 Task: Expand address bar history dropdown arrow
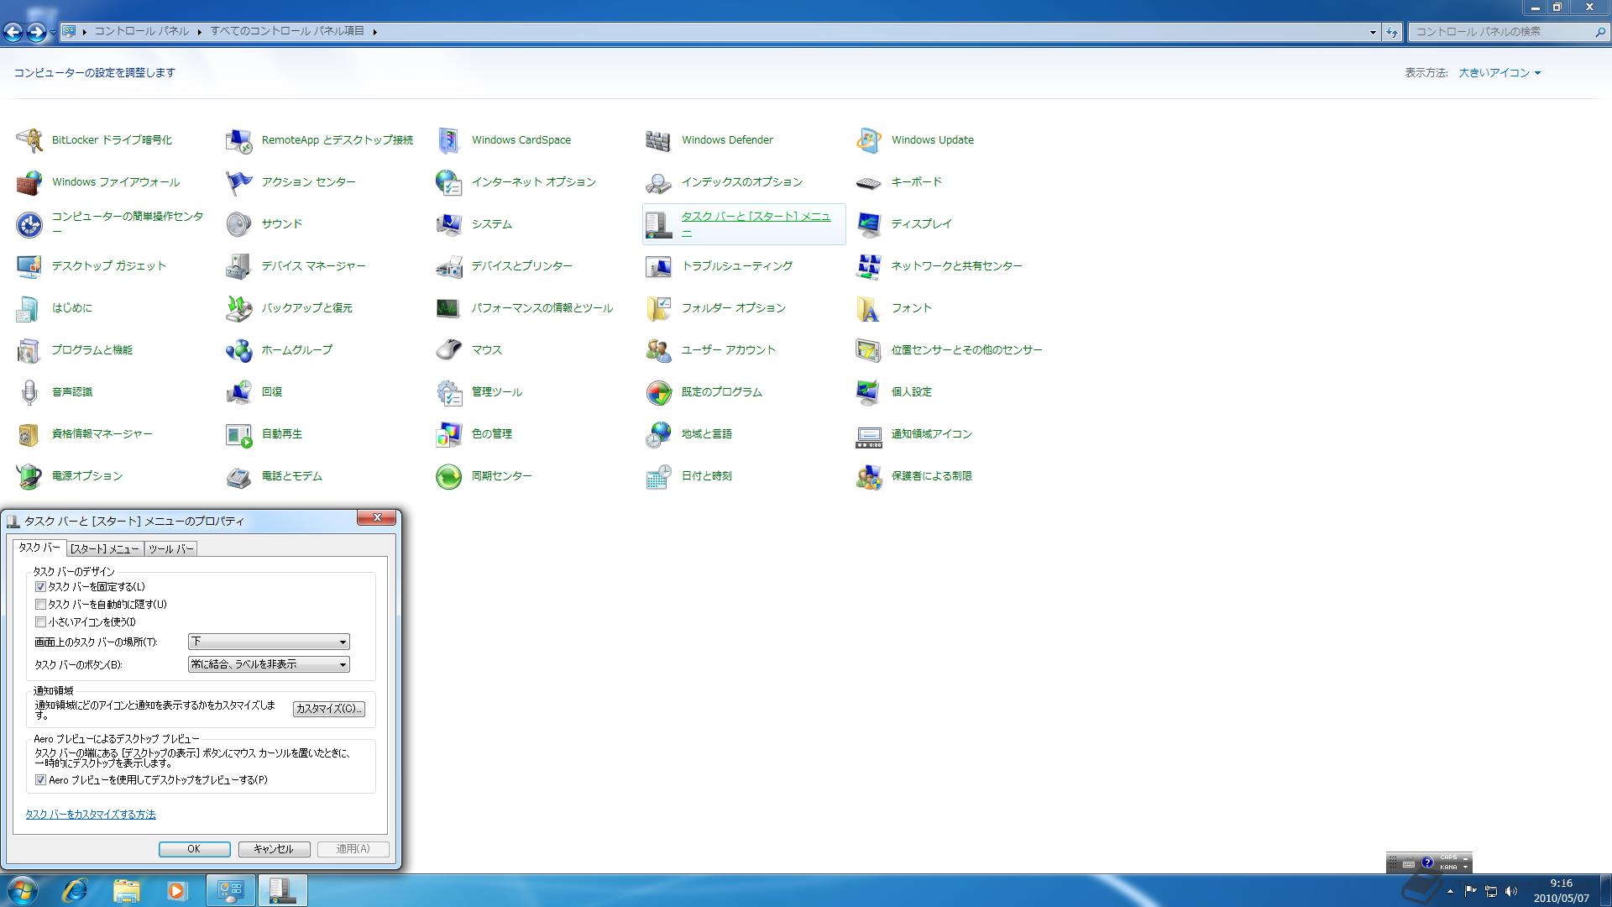1373,32
